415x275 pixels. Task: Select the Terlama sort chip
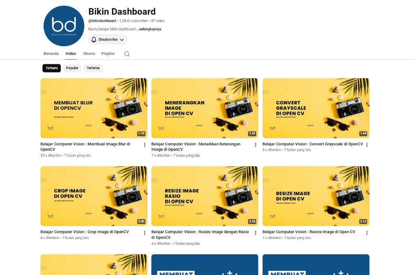click(x=93, y=68)
